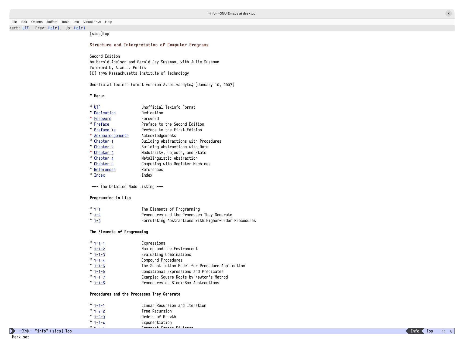Open the Buffers menu
The height and width of the screenshot is (350, 464).
click(52, 22)
